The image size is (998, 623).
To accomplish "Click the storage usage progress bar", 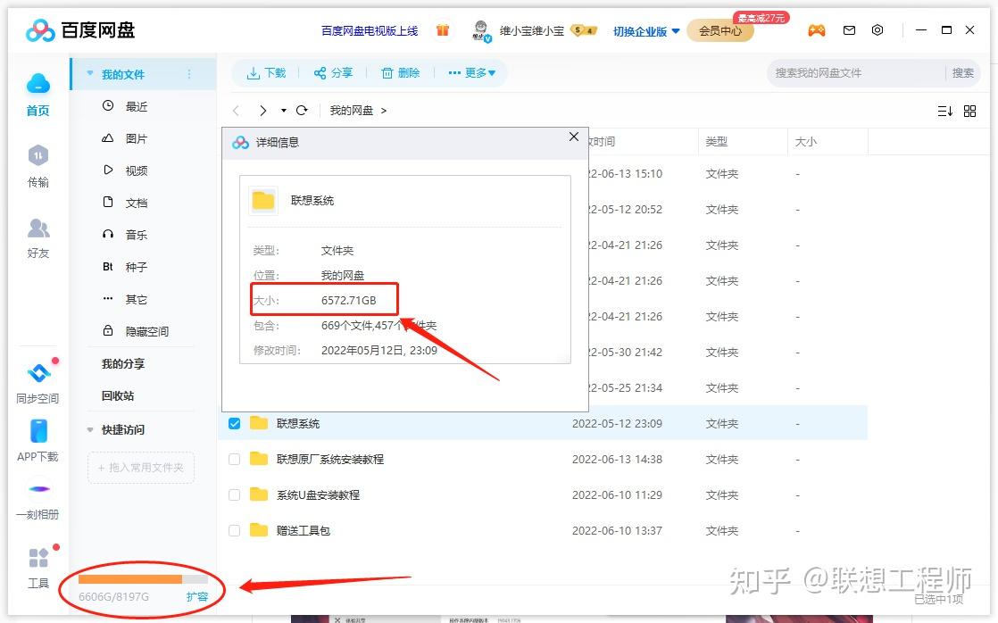I will point(143,579).
